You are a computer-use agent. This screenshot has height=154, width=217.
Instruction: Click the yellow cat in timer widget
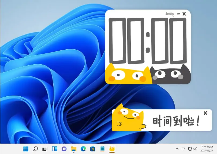128,74
